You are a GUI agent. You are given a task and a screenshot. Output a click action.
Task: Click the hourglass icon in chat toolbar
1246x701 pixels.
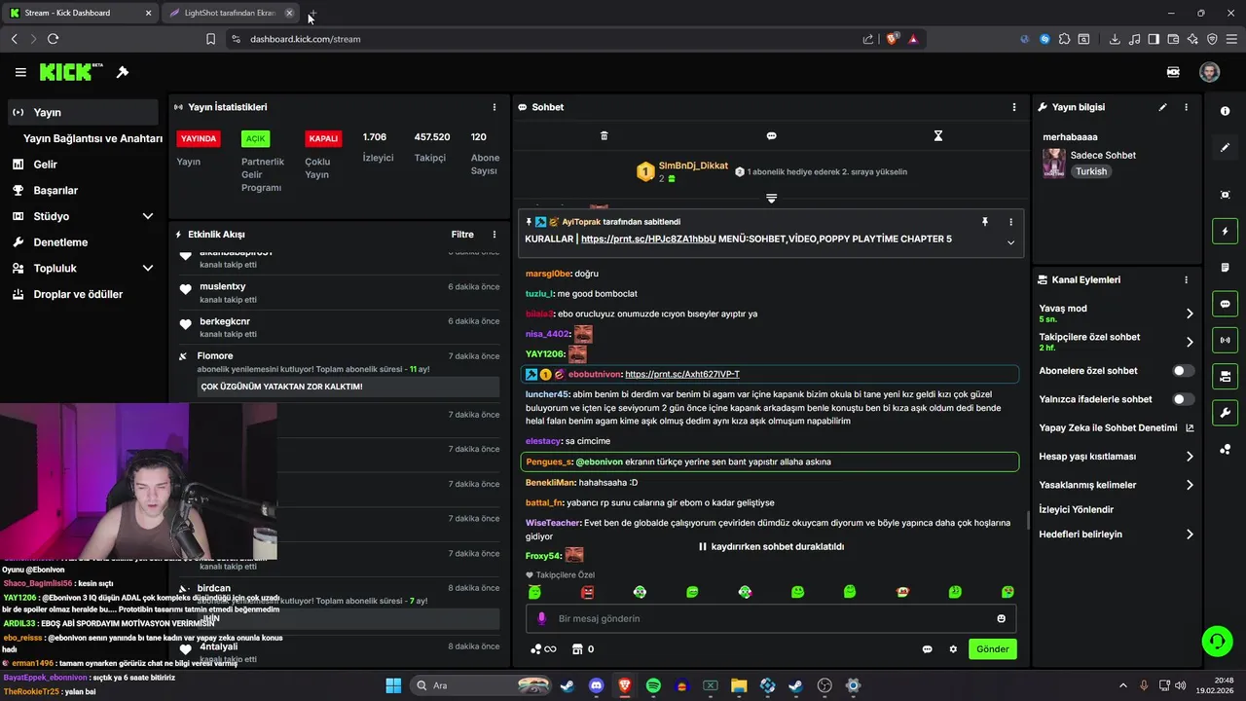pyautogui.click(x=938, y=136)
